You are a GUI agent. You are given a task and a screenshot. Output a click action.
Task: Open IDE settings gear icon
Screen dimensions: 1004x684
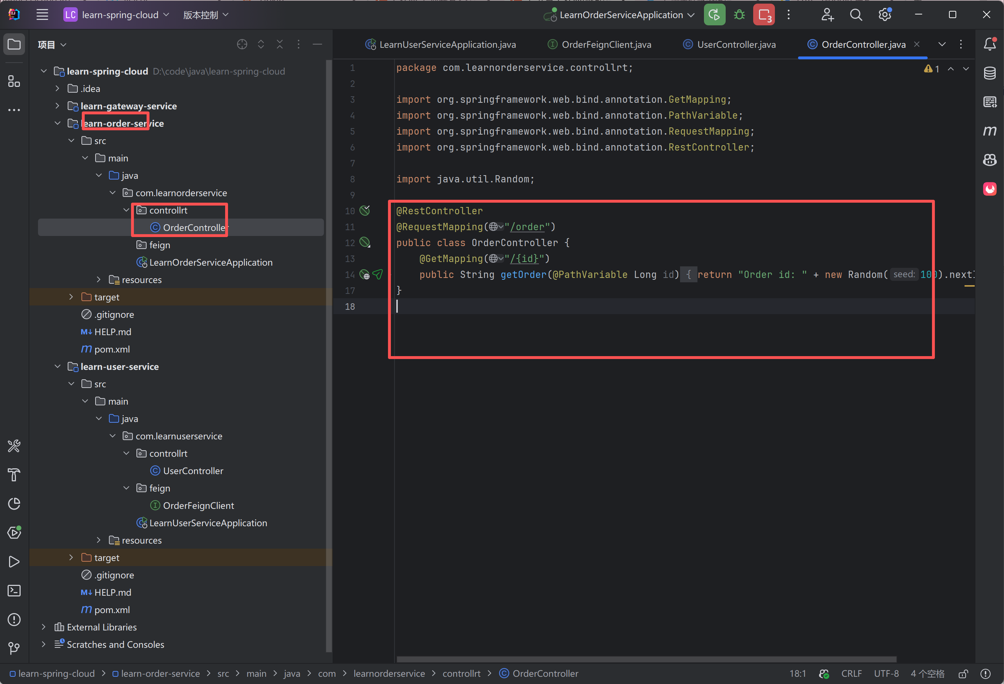pos(885,15)
